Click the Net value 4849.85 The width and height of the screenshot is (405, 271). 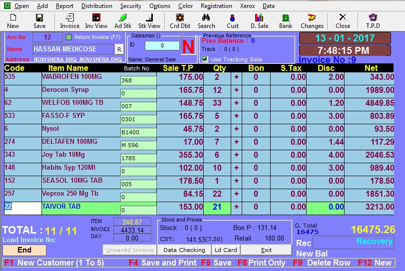pyautogui.click(x=380, y=103)
